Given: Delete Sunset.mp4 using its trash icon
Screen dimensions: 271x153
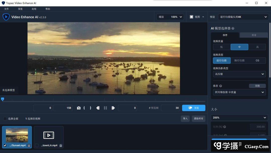Looking at the screenshot, I should point(29,145).
